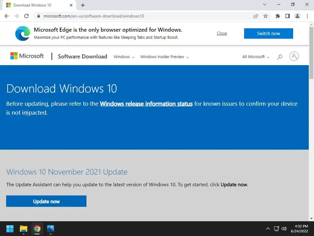Open the tab search chevron

pos(265,4)
